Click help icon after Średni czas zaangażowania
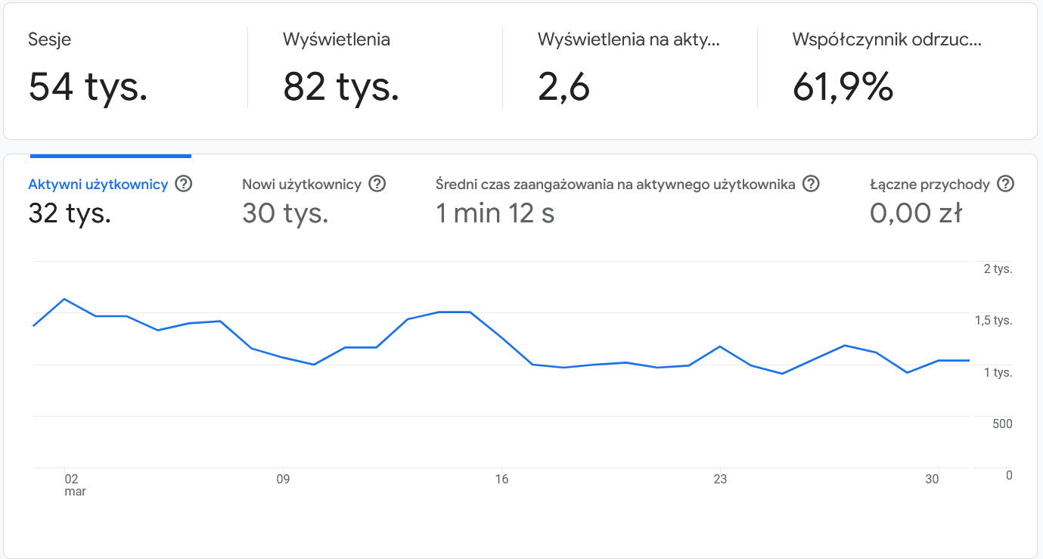Image resolution: width=1043 pixels, height=559 pixels. 811,184
